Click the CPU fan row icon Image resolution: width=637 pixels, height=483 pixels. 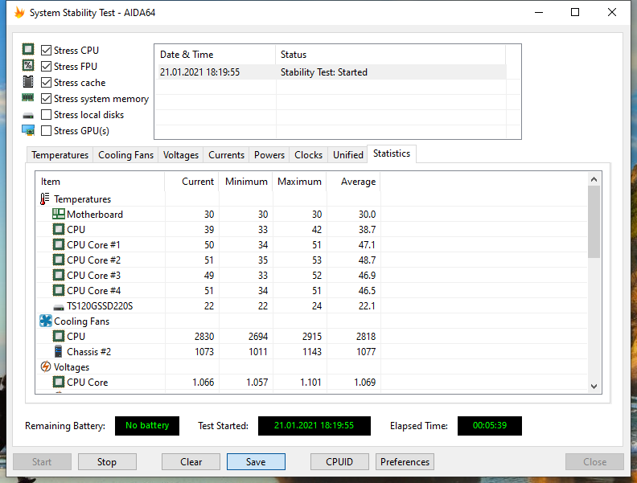pos(59,337)
